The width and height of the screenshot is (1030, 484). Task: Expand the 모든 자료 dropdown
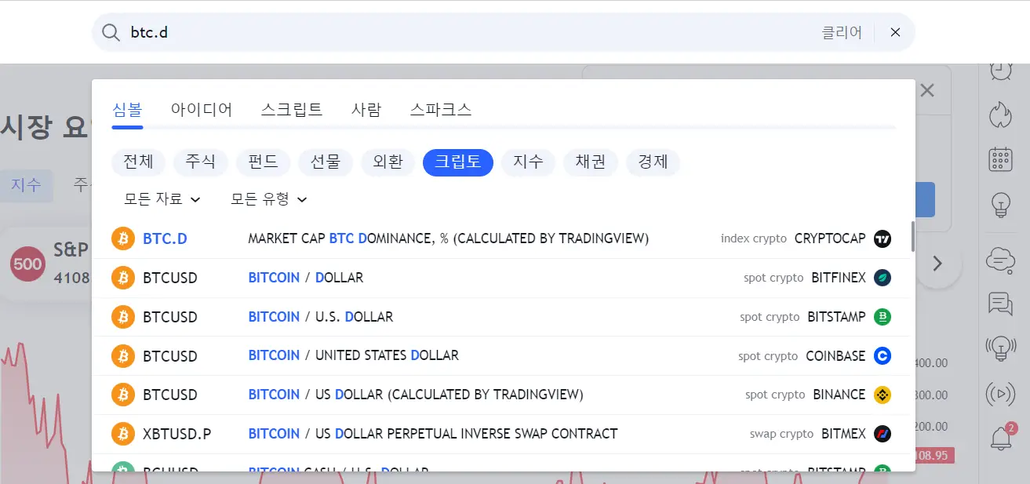pyautogui.click(x=162, y=199)
